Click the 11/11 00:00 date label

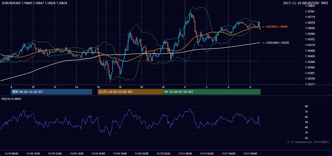pos(185,154)
